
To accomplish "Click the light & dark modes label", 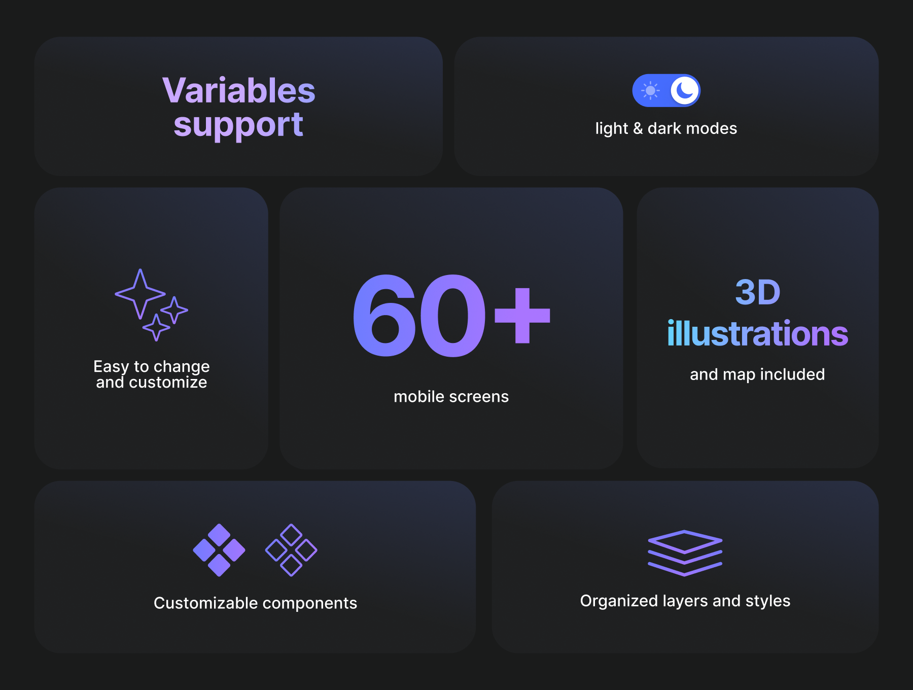I will tap(666, 128).
